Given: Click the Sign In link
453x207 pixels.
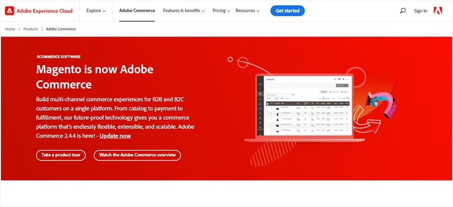Looking at the screenshot, I should pyautogui.click(x=421, y=11).
